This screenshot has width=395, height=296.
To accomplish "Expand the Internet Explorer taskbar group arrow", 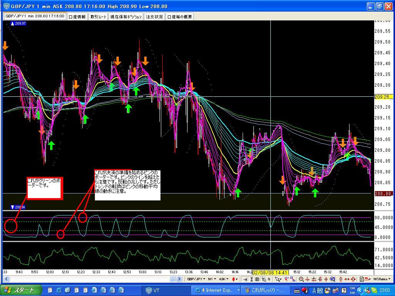I will pyautogui.click(x=238, y=290).
